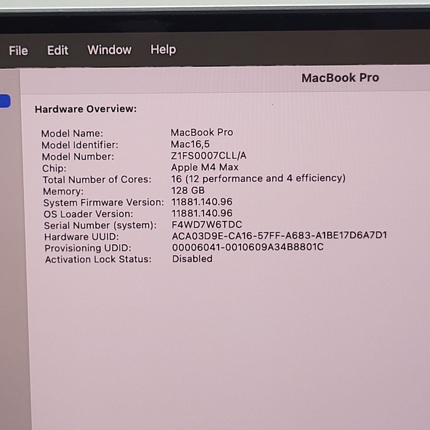Select the OS Loader Version label
The width and height of the screenshot is (430, 430).
tap(88, 214)
